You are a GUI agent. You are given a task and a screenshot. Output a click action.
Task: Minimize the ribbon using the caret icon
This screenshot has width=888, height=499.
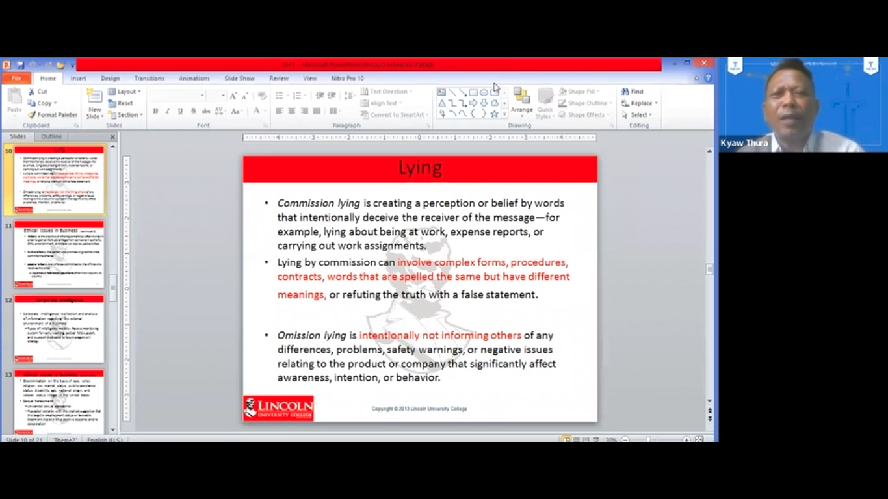point(697,78)
